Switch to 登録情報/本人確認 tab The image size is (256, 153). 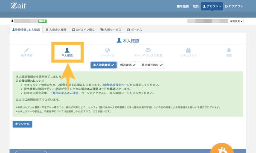coord(26,30)
